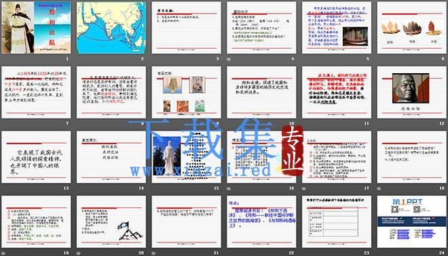Click the animation star icon under slide 16
Viewport: 448px width, 256px height.
[229, 188]
